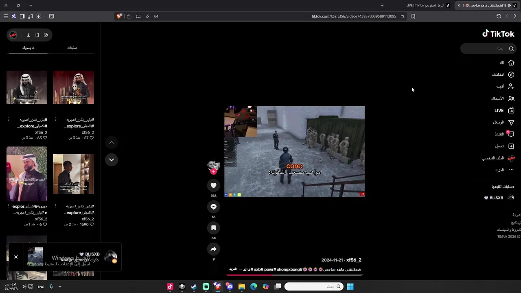The width and height of the screenshot is (521, 293).
Task: Open the TikTok Home page from the sidebar
Action: click(507, 63)
